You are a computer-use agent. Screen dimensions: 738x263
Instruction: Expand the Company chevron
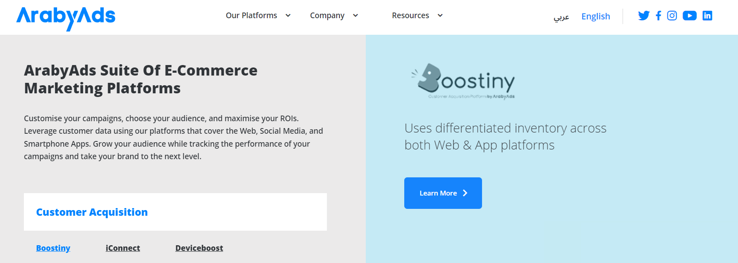[355, 16]
